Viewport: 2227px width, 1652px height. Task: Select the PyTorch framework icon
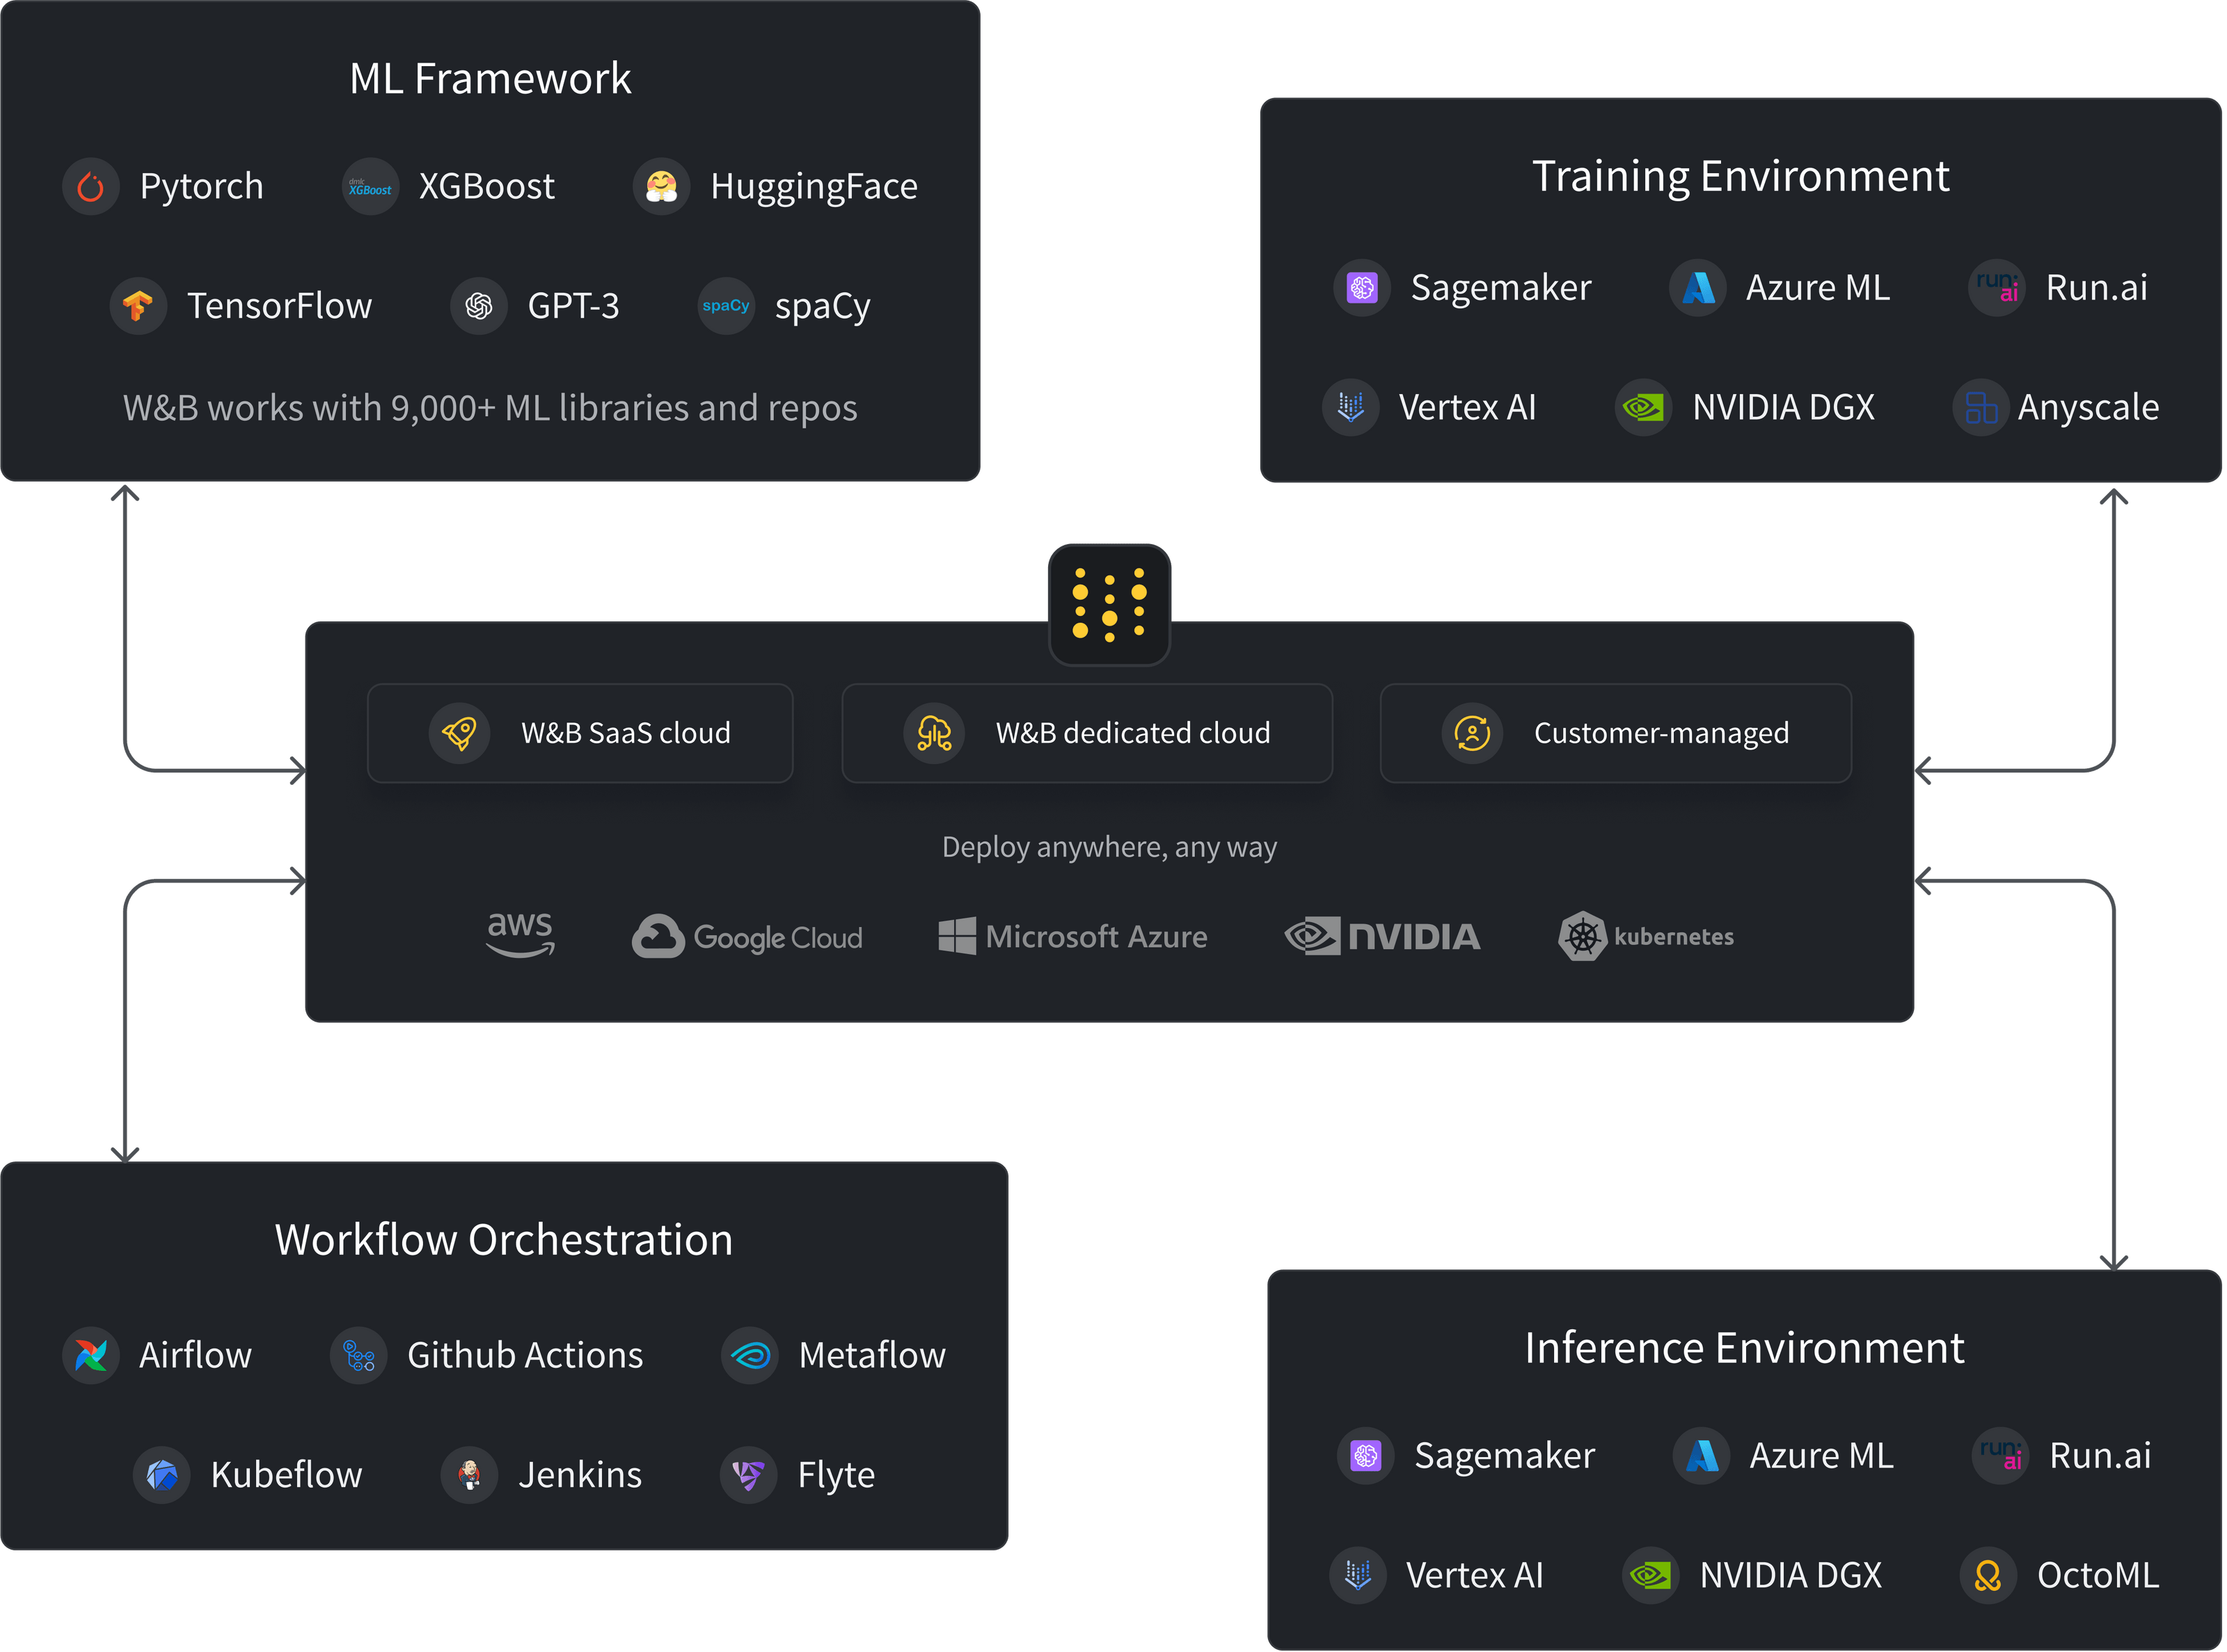(91, 186)
